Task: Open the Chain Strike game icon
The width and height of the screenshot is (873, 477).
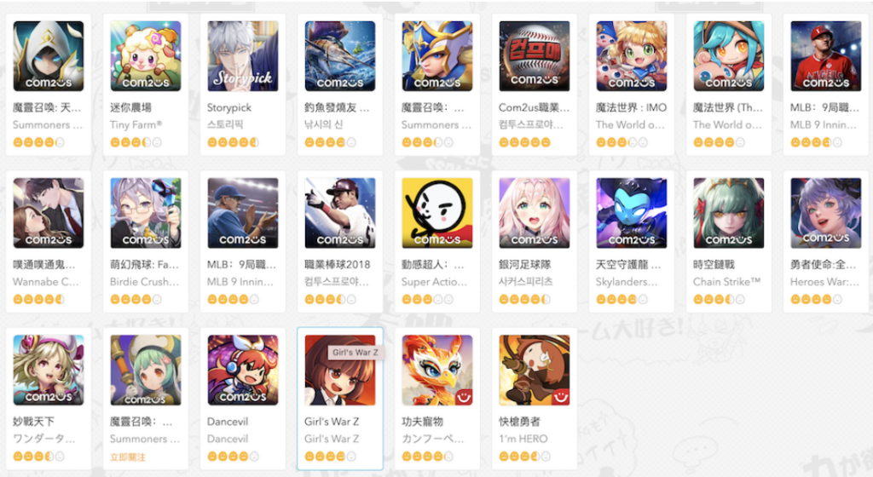Action: (x=728, y=213)
